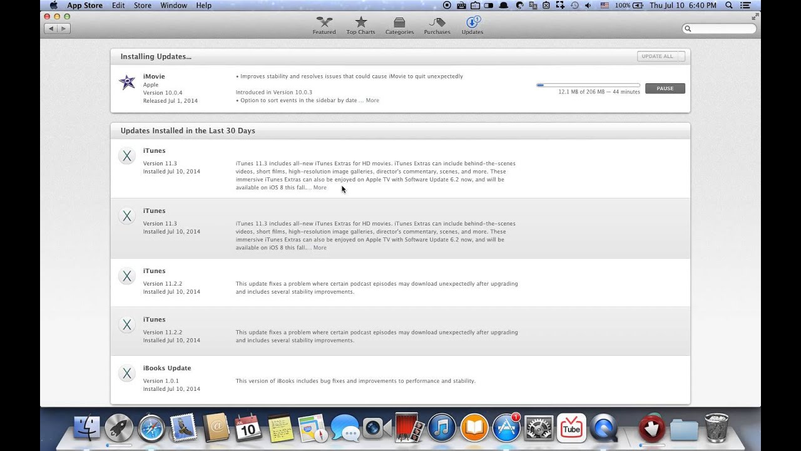Click 'Updates Installed in the Last 30 Days' header
This screenshot has width=801, height=451.
pos(188,131)
